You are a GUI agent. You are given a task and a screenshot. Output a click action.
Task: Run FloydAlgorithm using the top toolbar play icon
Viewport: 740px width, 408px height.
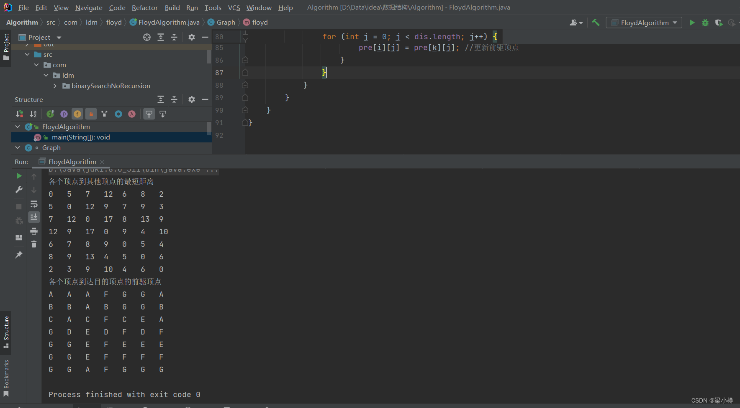pos(692,23)
